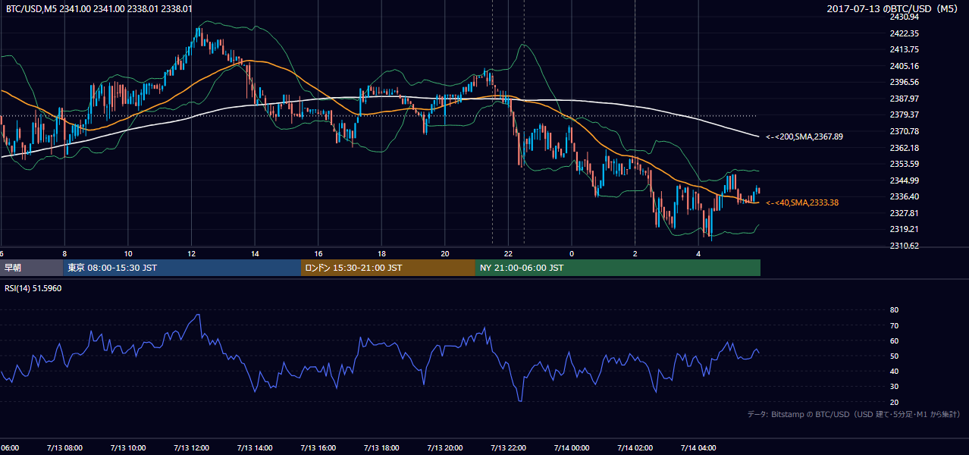The width and height of the screenshot is (969, 455).
Task: Click the 7/13 22:00 time axis label
Action: 508,447
